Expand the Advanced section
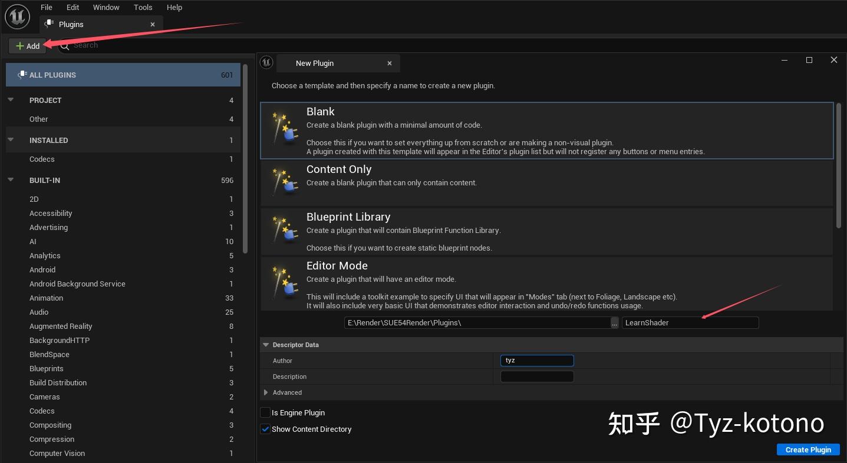Screen dimensions: 847x463 click(x=266, y=392)
